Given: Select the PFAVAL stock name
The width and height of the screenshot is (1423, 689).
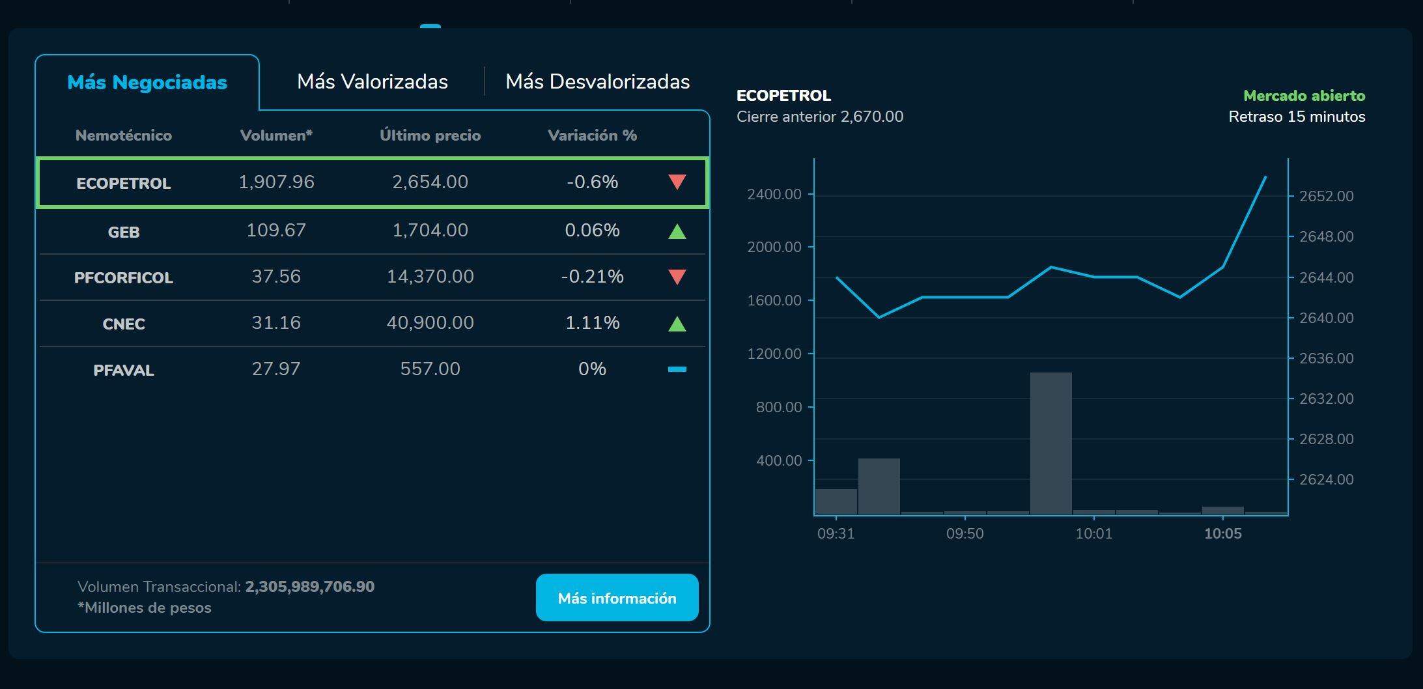Looking at the screenshot, I should tap(124, 371).
